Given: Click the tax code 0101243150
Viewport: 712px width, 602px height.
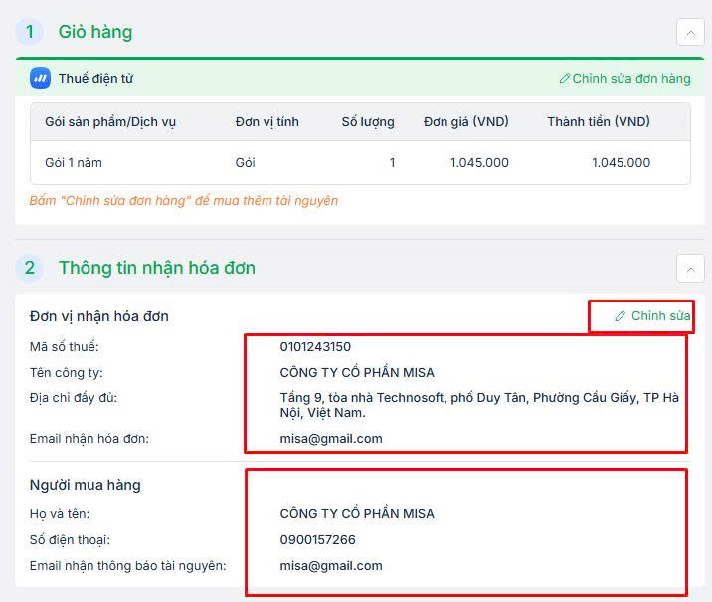Looking at the screenshot, I should pyautogui.click(x=315, y=347).
